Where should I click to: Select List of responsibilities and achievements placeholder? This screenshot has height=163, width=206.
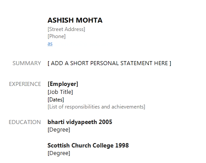[96, 107]
